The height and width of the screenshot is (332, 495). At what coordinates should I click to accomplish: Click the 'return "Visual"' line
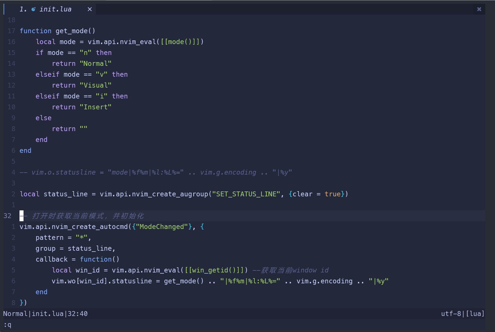pyautogui.click(x=82, y=85)
